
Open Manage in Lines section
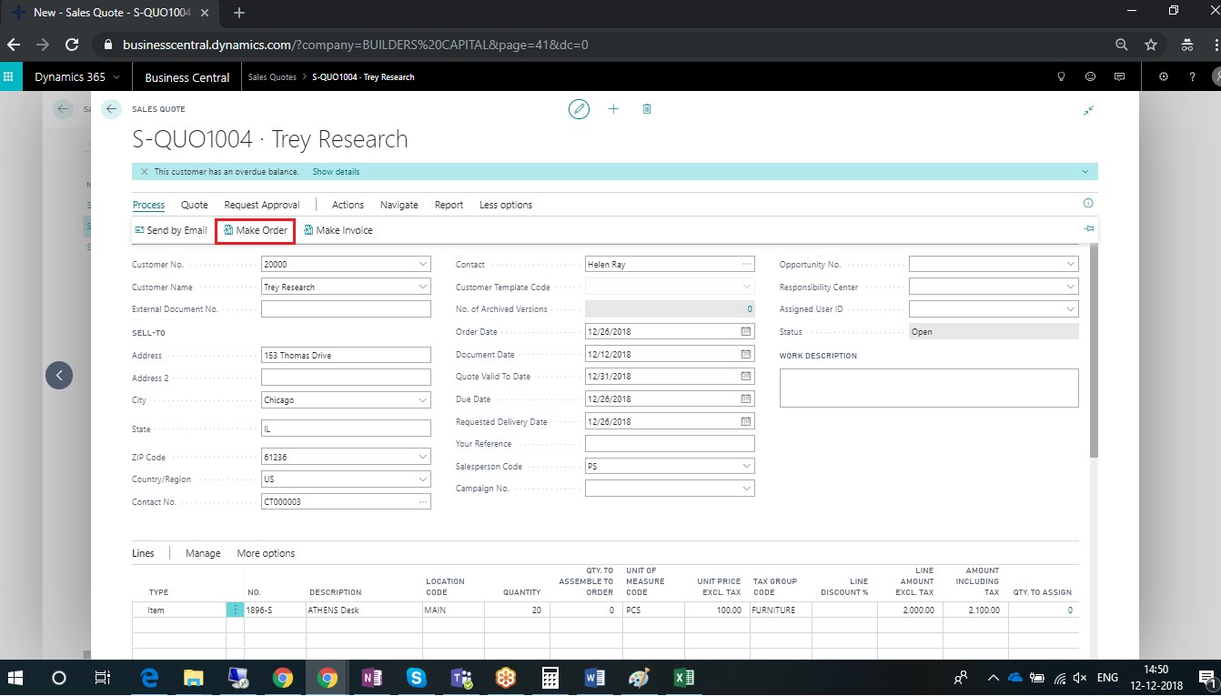(x=203, y=553)
